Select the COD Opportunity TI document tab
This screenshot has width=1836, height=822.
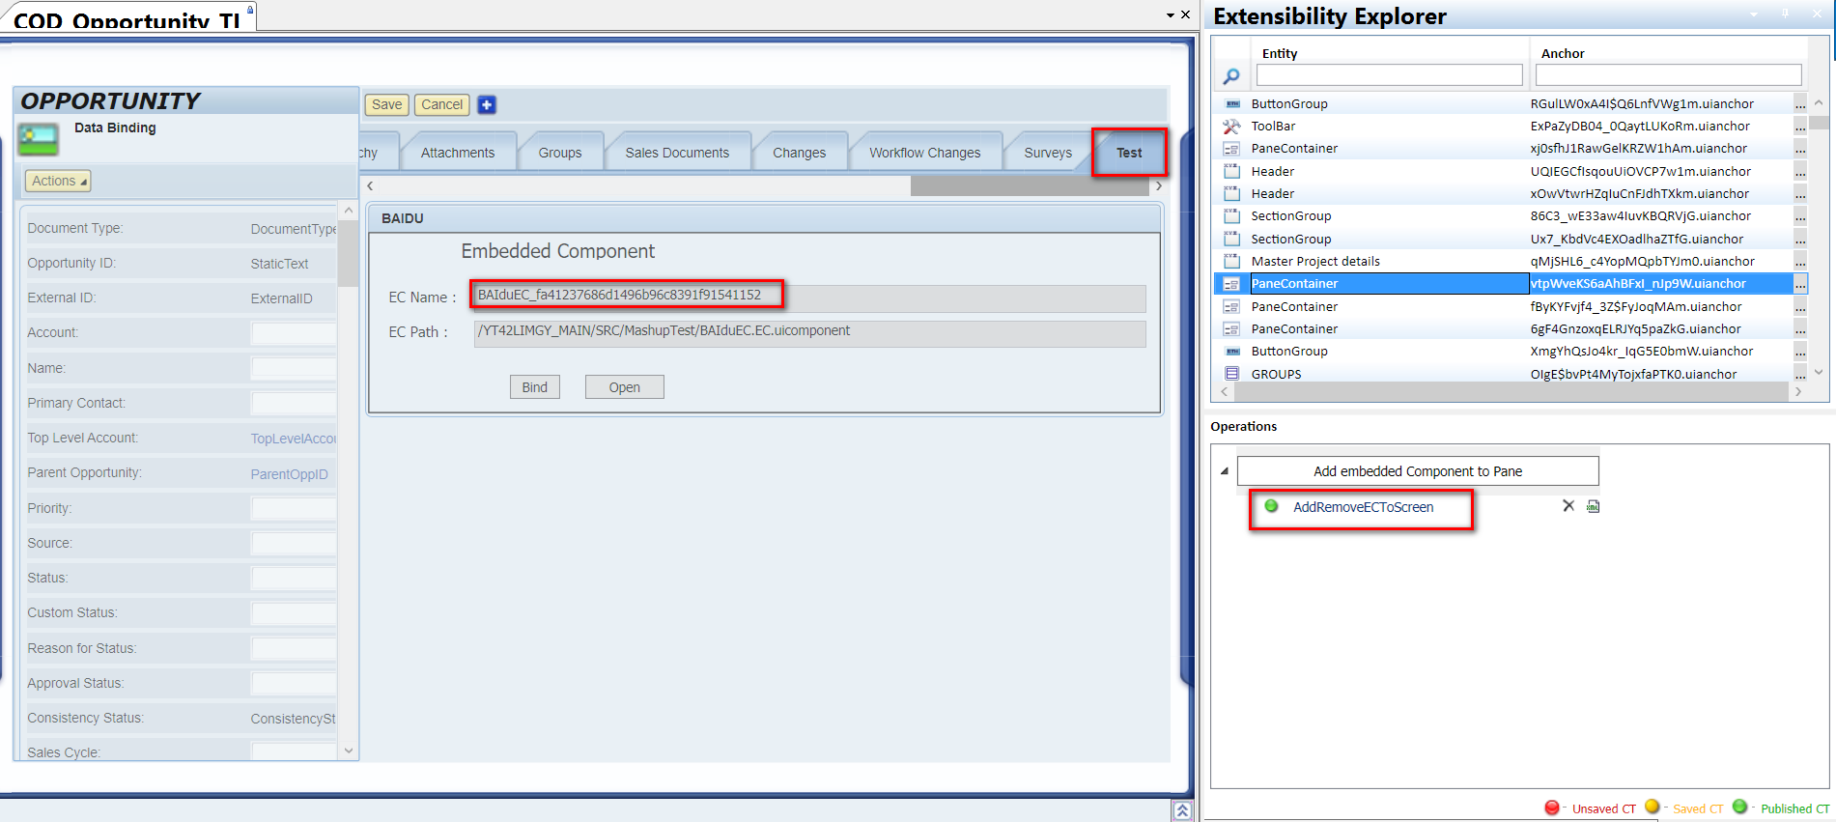[x=127, y=18]
